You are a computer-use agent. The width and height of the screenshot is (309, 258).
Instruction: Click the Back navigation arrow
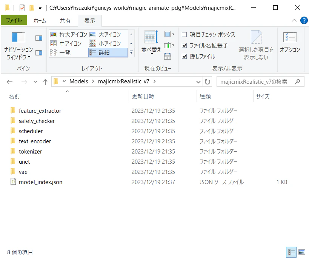point(10,82)
